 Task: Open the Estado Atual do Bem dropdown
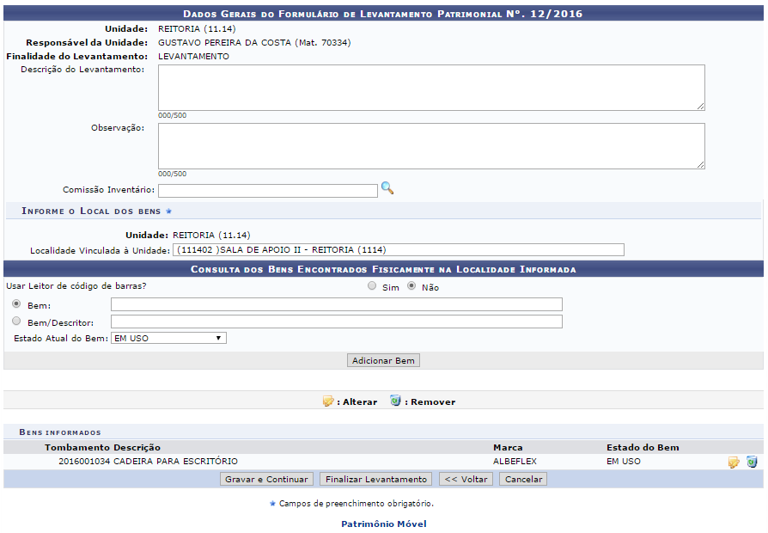point(168,339)
